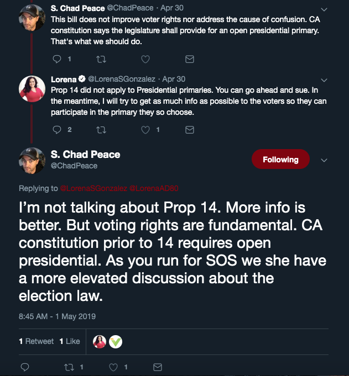Send first tweet via direct message icon

coord(189,59)
